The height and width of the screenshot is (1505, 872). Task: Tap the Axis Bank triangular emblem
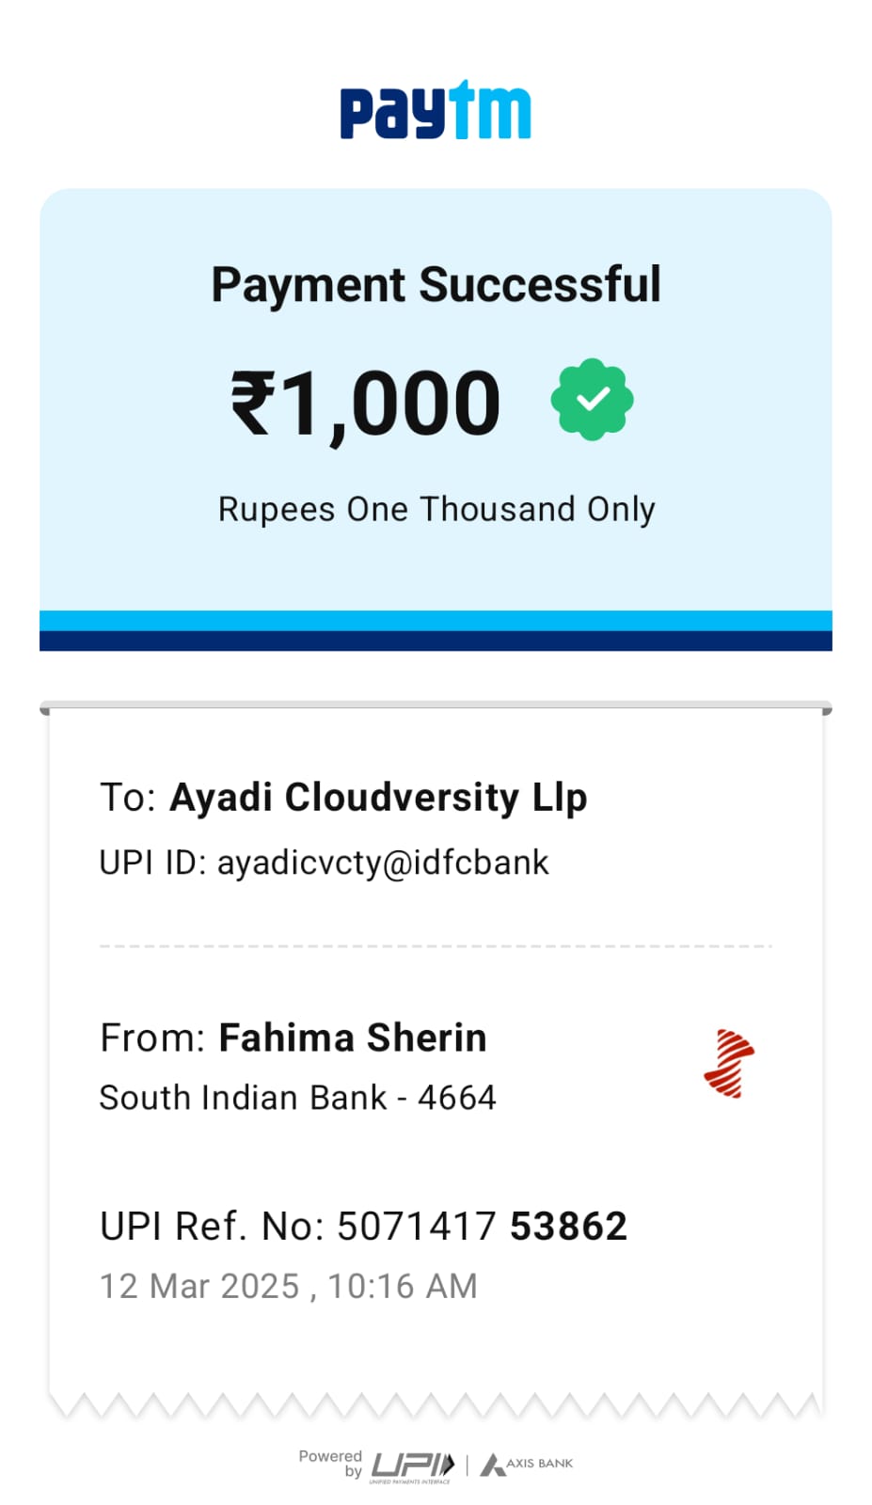[492, 1465]
